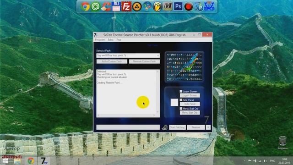Open the 7tsp menu
This screenshot has height=165, width=293.
pos(119,40)
